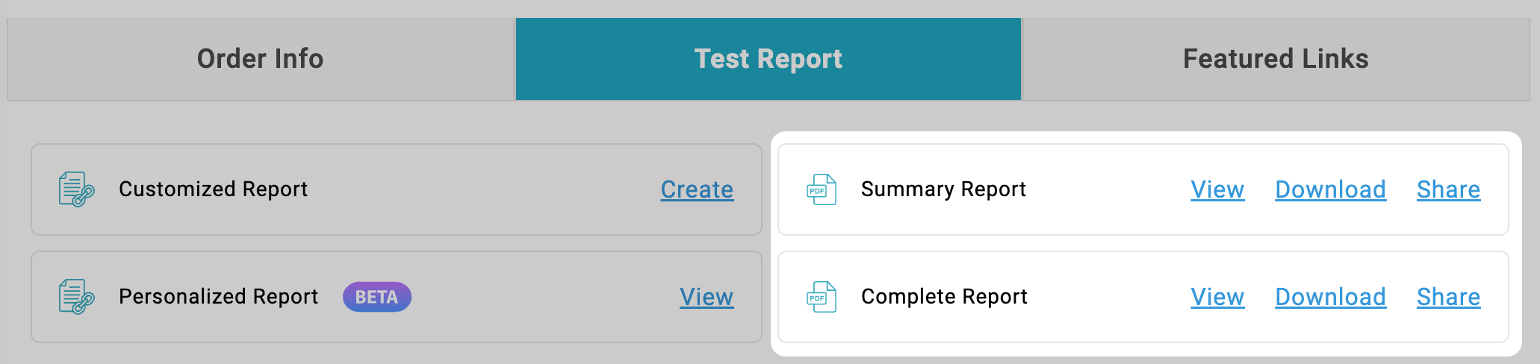1540x364 pixels.
Task: Open the Featured Links tab
Action: (x=1276, y=59)
